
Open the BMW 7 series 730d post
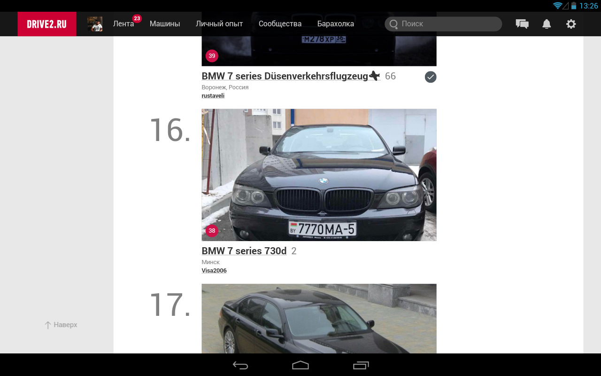click(x=244, y=251)
